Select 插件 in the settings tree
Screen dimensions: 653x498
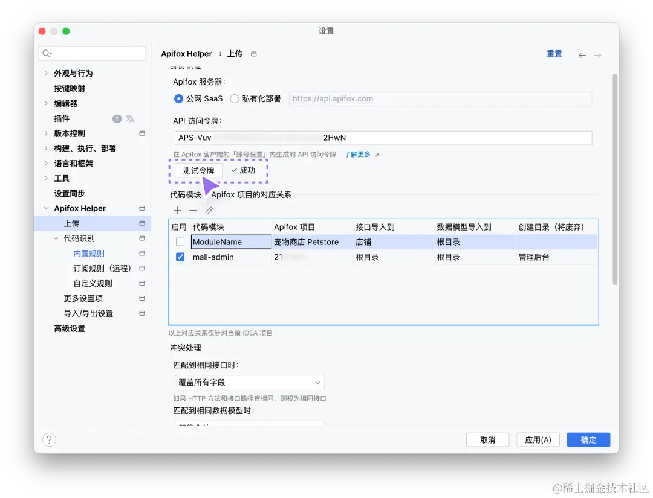tap(62, 118)
